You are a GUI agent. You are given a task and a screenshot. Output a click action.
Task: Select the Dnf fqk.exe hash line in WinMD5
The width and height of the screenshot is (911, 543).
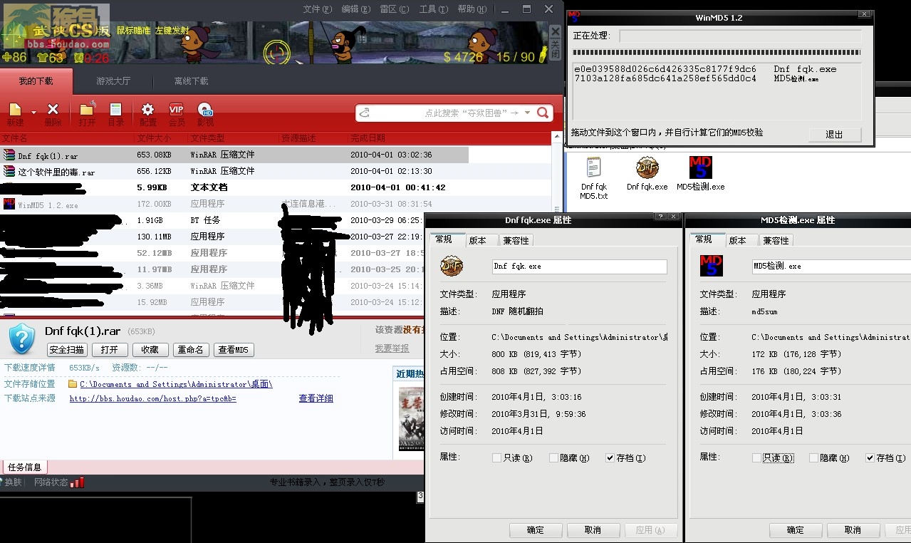[x=705, y=69]
